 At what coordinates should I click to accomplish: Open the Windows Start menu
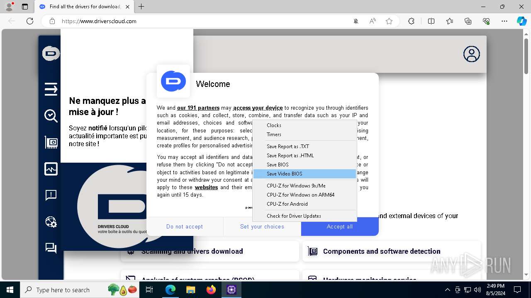pyautogui.click(x=10, y=290)
